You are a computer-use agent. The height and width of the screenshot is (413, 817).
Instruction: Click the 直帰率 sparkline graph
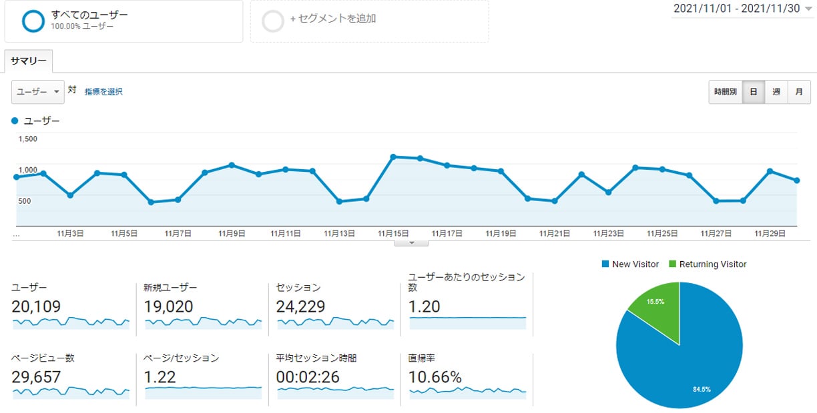[466, 393]
